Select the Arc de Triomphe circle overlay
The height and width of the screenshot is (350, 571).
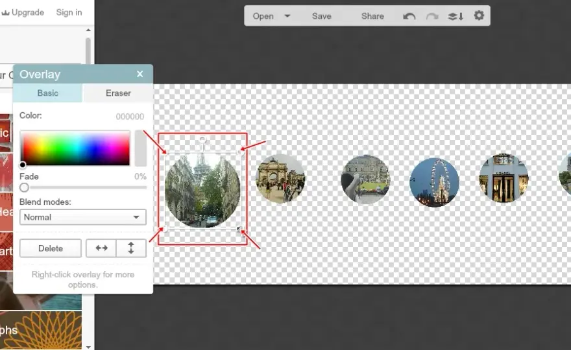pos(280,179)
